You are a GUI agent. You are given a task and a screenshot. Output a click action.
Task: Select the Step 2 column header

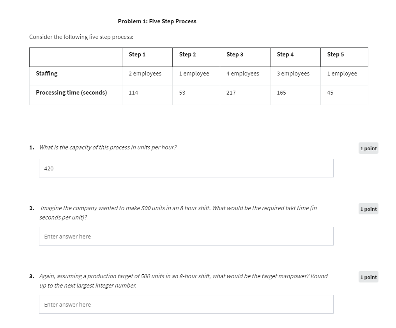coord(196,57)
